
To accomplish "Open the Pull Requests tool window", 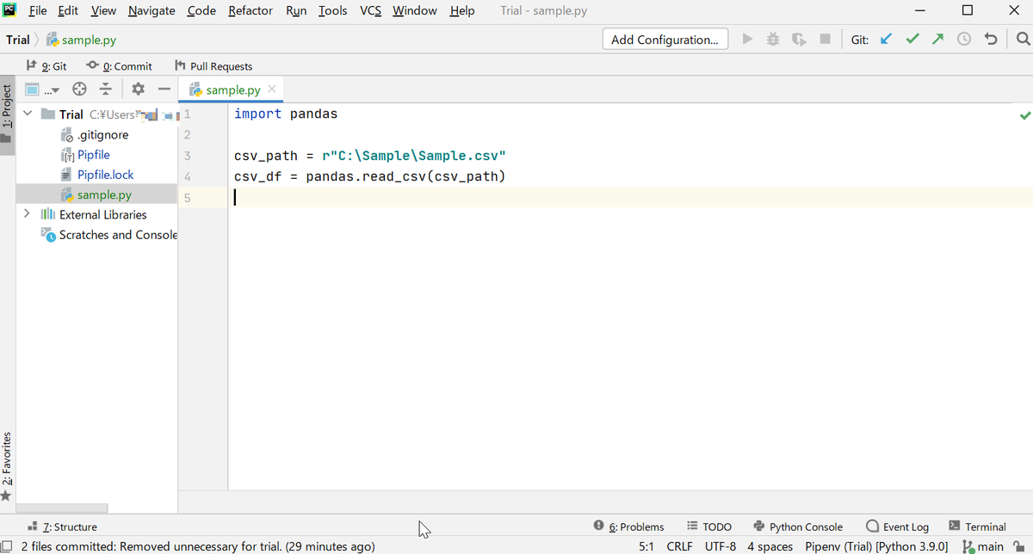I will tap(213, 66).
